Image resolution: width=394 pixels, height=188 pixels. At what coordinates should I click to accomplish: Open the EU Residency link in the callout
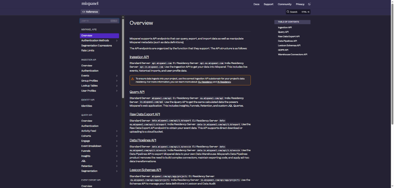click(x=205, y=82)
